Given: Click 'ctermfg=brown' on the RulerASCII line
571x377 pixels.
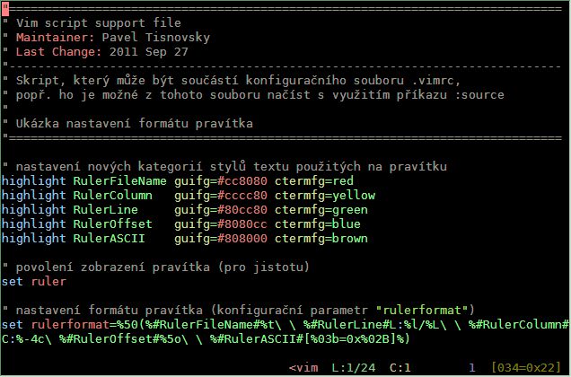Looking at the screenshot, I should point(321,239).
